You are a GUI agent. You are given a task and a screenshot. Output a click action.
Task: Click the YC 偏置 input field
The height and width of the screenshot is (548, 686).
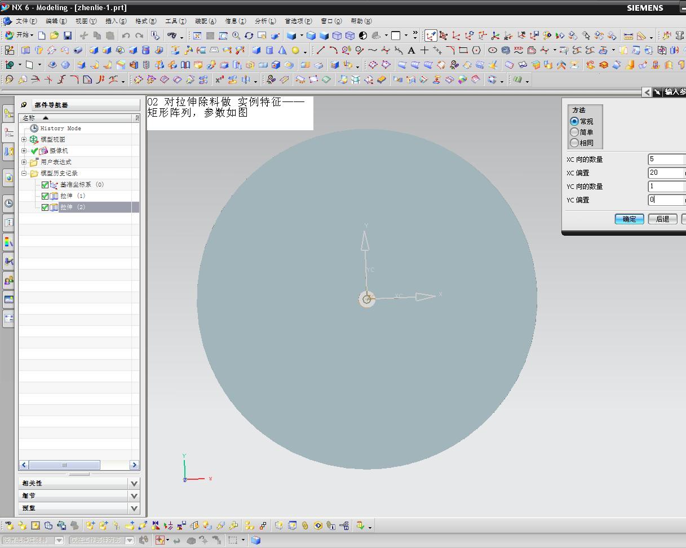pos(666,200)
